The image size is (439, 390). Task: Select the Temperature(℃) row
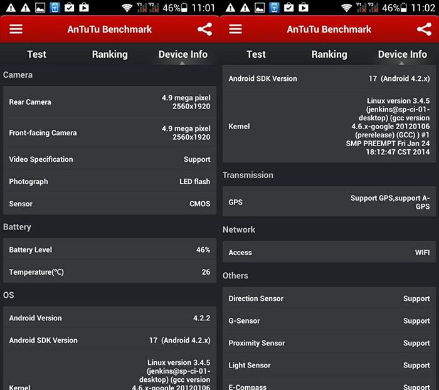(110, 272)
